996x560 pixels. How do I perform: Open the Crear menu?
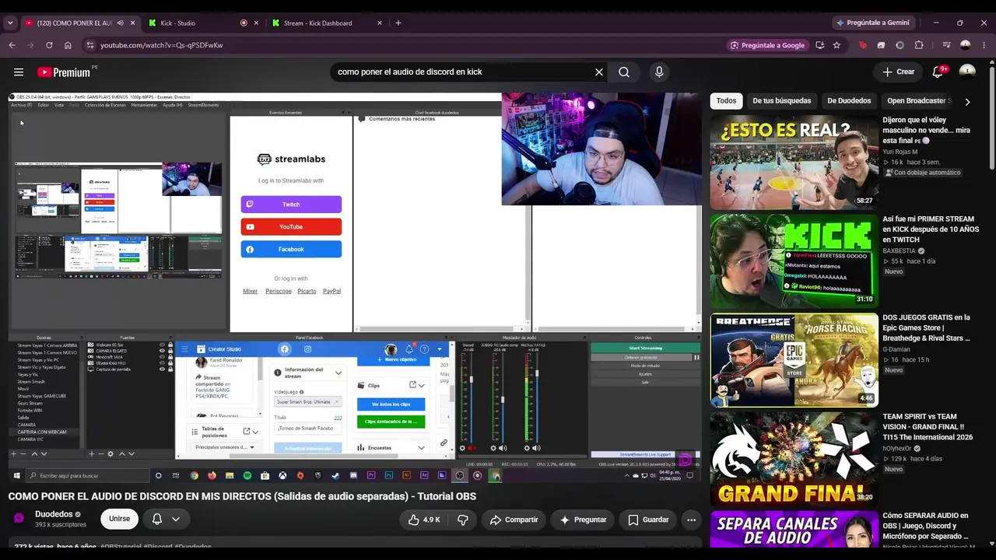coord(898,72)
